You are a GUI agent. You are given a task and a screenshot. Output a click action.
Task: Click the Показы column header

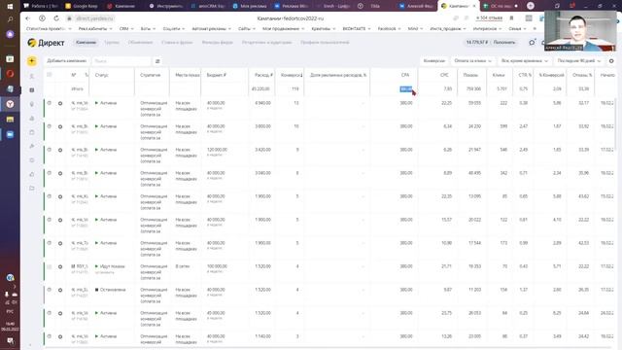point(470,75)
